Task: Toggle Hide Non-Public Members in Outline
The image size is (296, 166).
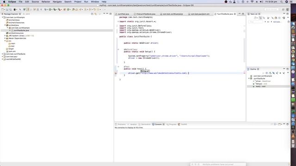Action: tap(280, 73)
